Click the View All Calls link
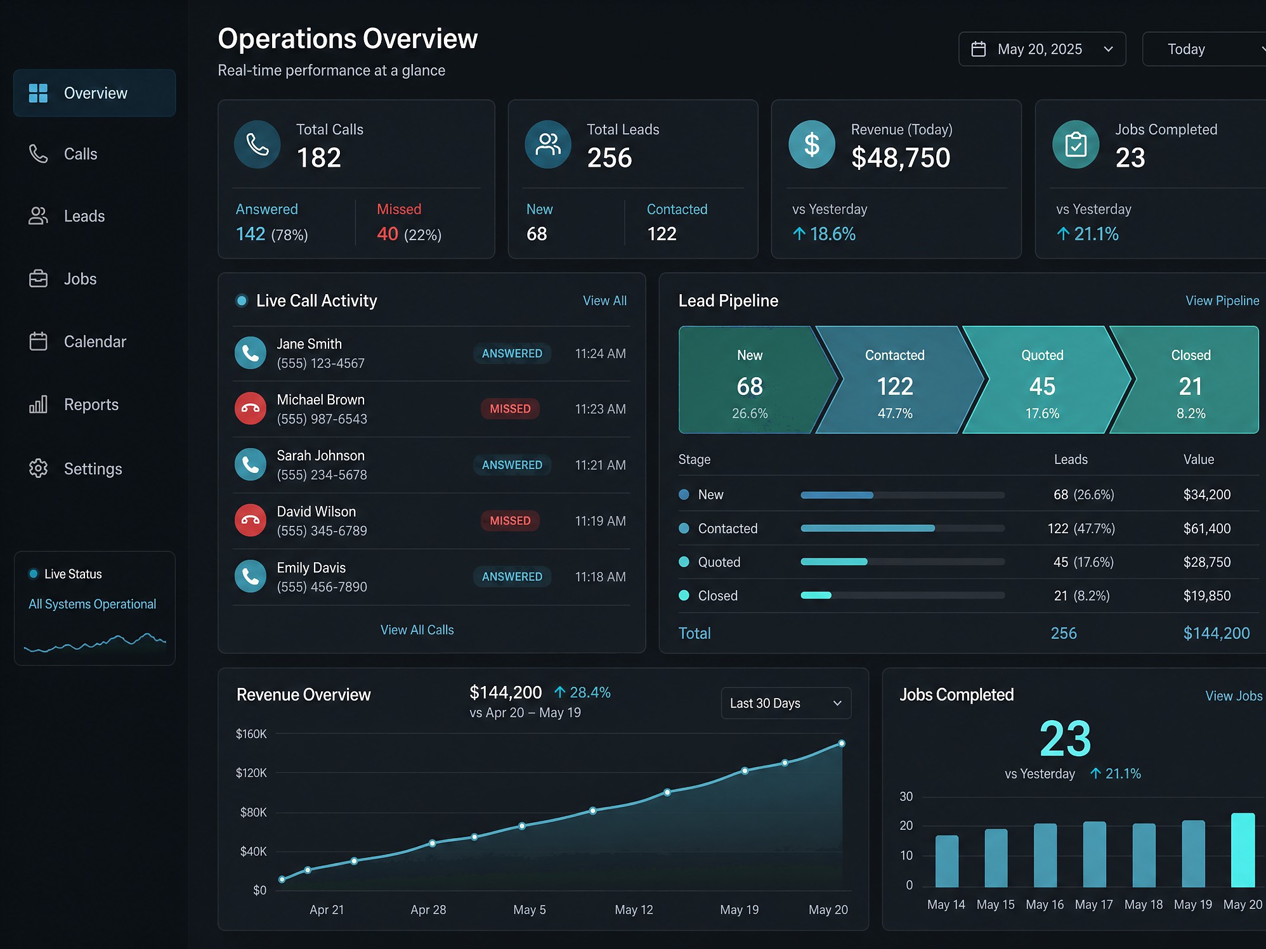 coord(417,629)
